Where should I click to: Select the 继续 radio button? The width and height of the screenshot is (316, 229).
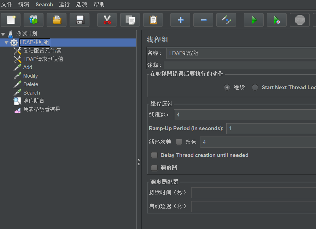[x=227, y=88]
